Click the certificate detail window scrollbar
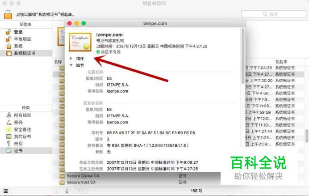The width and height of the screenshot is (309, 196). point(243,56)
